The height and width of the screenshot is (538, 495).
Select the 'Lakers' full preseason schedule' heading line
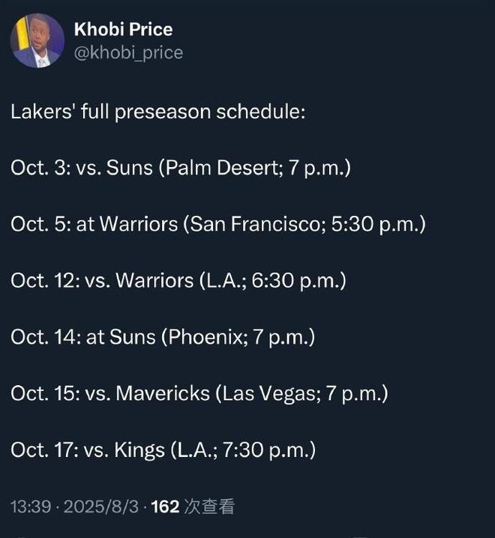point(158,112)
